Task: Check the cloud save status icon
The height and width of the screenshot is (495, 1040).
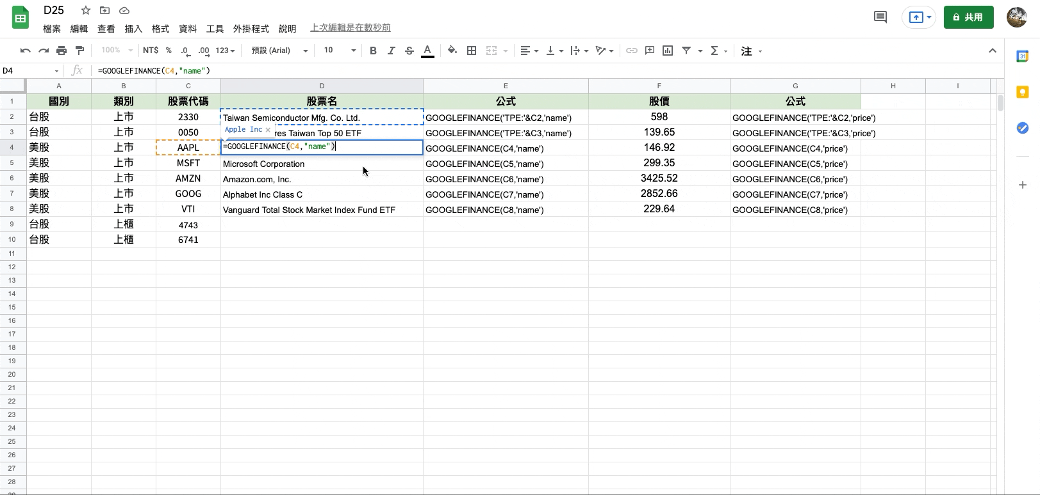Action: point(124,10)
